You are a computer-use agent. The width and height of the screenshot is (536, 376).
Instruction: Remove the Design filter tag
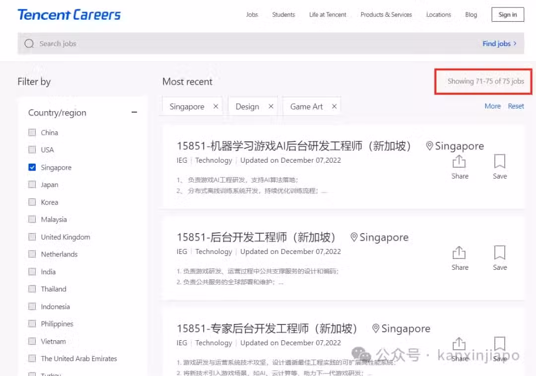pyautogui.click(x=271, y=106)
